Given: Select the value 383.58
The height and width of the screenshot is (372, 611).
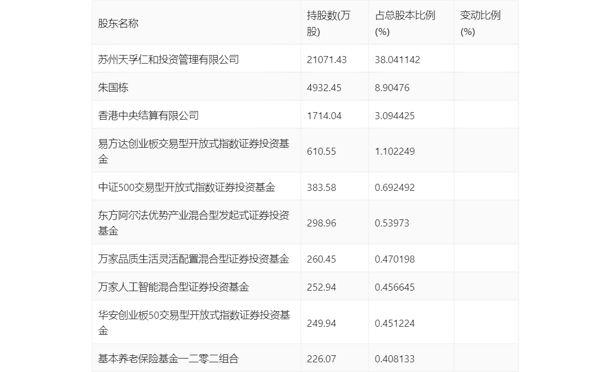Looking at the screenshot, I should click(321, 188).
